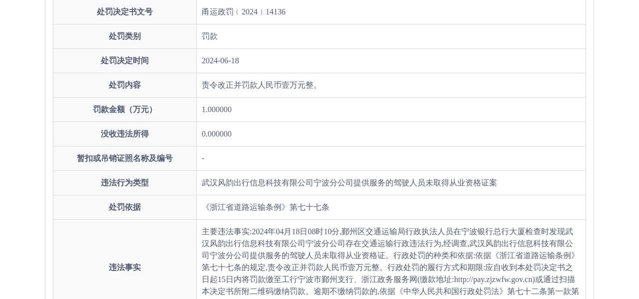Select the dash value in the 暂扣或吊销证照 row

pyautogui.click(x=203, y=158)
